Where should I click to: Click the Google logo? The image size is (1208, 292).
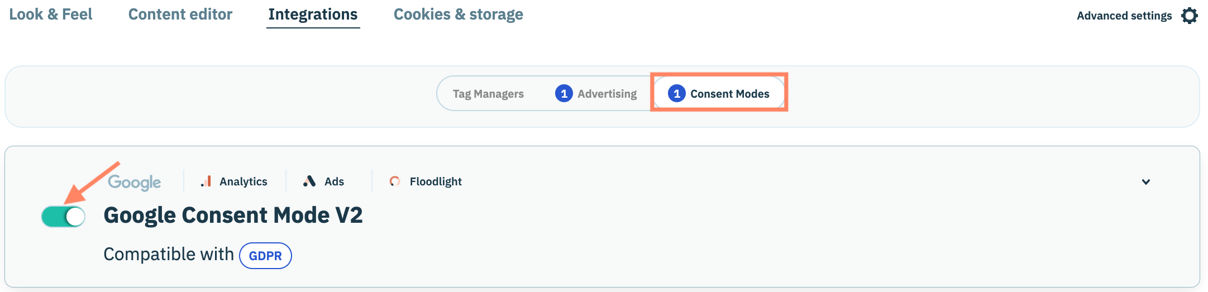[x=134, y=182]
